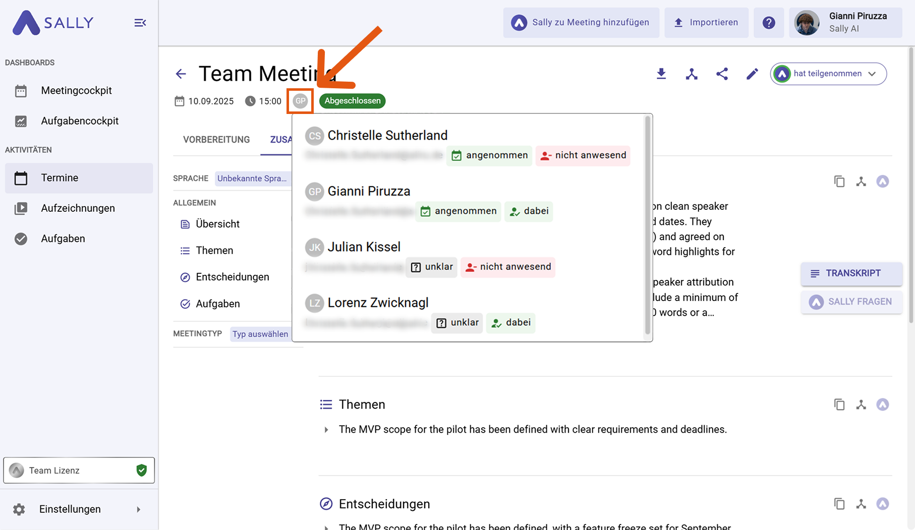The image size is (915, 530).
Task: Select Entscheidungen in the Allgemein list
Action: [232, 277]
